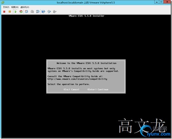Click the 'Consult the VMware Compatibility Guide at:' line

(75, 76)
